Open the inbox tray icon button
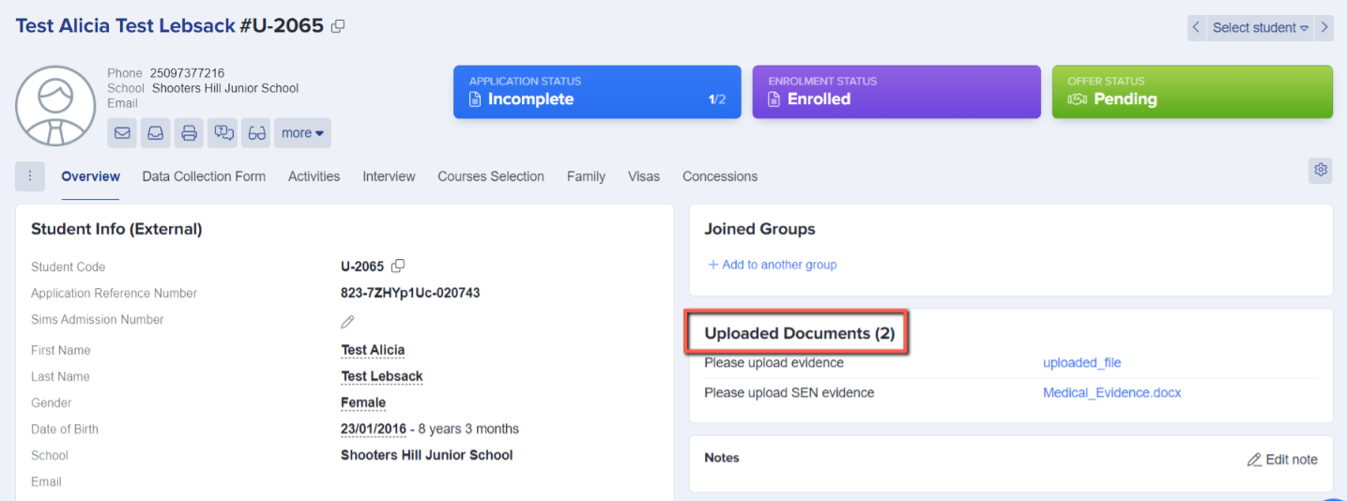Image resolution: width=1347 pixels, height=501 pixels. click(156, 133)
